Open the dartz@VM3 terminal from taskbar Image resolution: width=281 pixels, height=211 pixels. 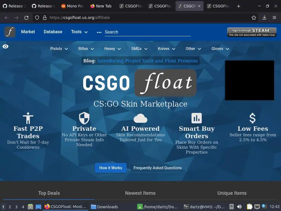point(204,207)
